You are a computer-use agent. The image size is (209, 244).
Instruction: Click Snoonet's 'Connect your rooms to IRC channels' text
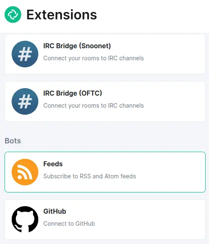(94, 58)
